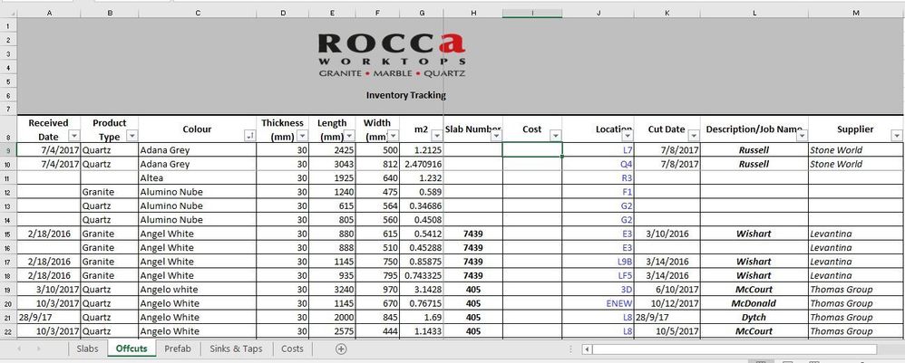The height and width of the screenshot is (363, 905).
Task: Click the received date 28/9/17 cell
Action: click(48, 317)
